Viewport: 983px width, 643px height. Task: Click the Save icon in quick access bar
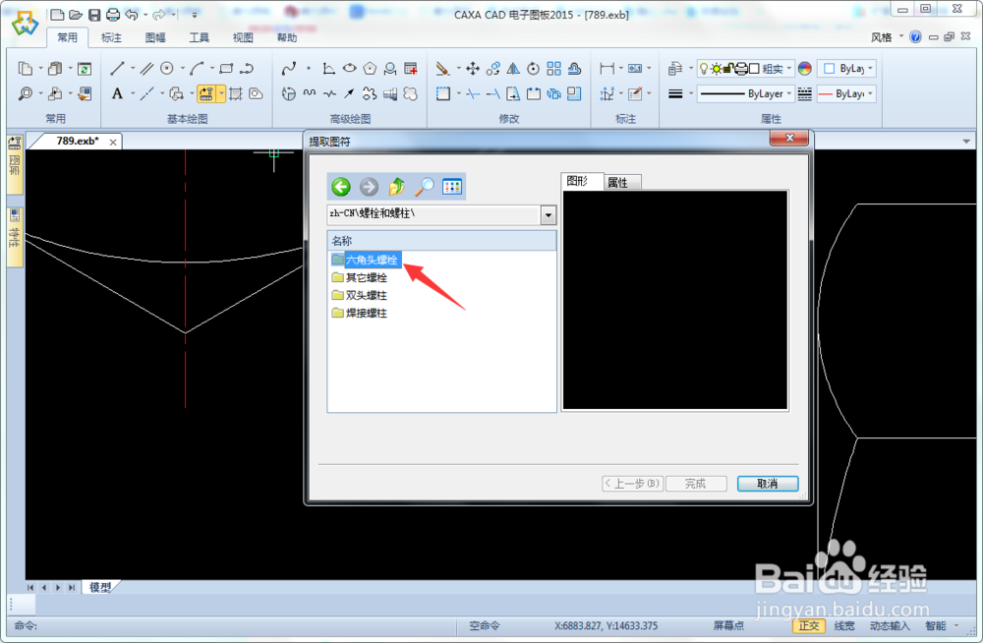pos(94,15)
